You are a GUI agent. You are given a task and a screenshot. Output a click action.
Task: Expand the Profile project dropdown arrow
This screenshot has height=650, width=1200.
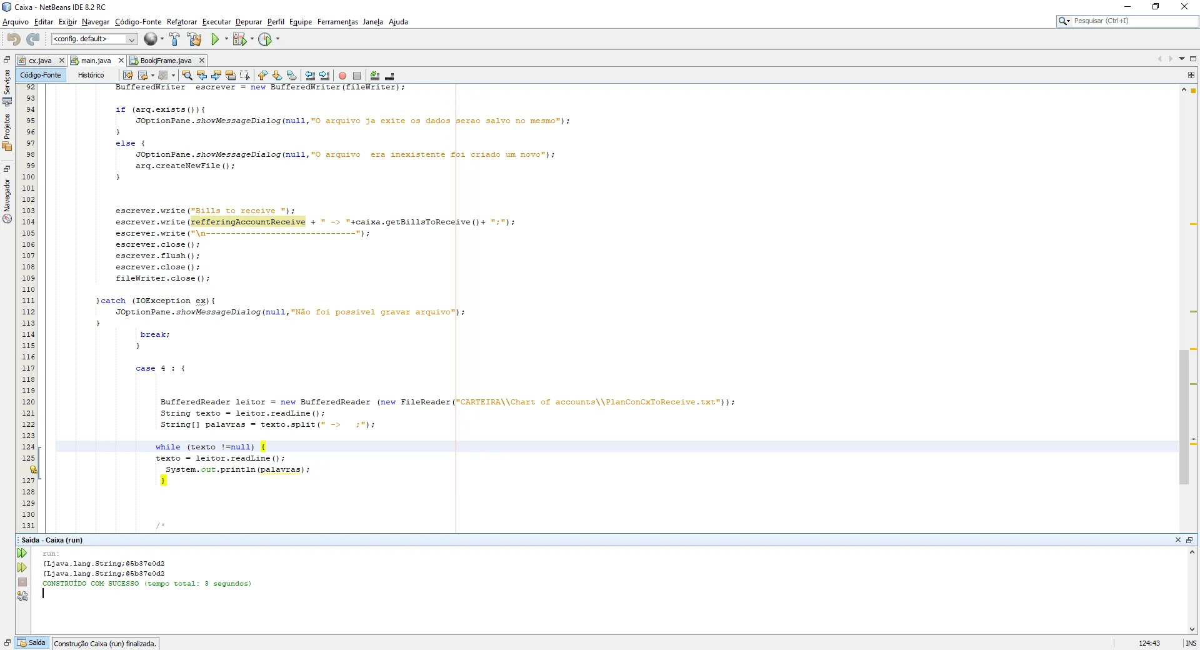[x=277, y=39]
